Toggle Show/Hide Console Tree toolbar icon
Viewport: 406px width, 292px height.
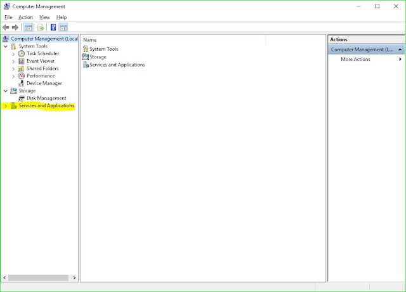tap(28, 27)
